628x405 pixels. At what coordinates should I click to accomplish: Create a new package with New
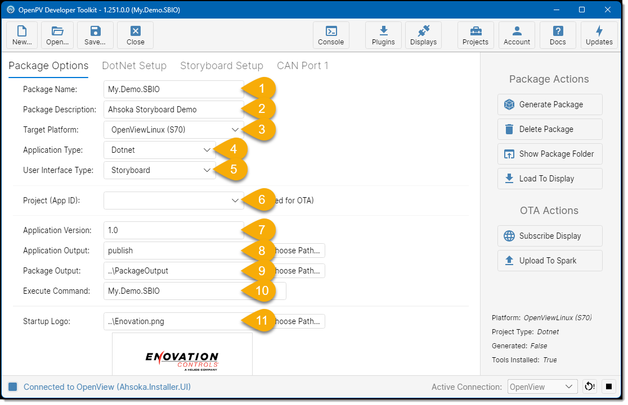click(22, 35)
